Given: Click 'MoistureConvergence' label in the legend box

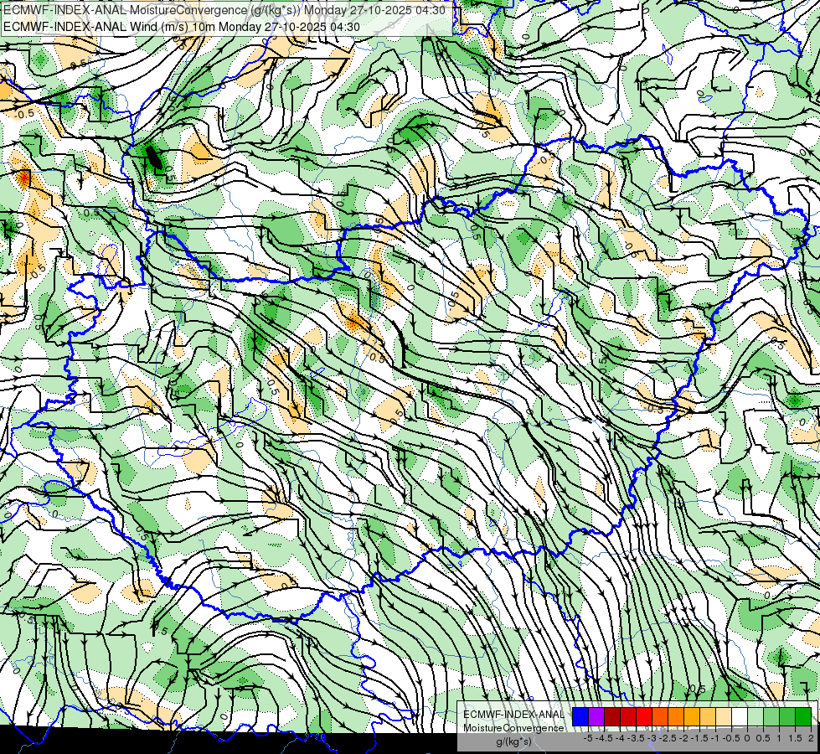Looking at the screenshot, I should 513,728.
